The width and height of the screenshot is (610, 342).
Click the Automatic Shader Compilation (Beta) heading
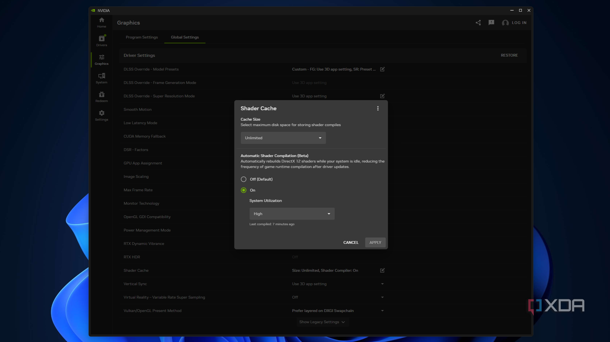point(274,156)
